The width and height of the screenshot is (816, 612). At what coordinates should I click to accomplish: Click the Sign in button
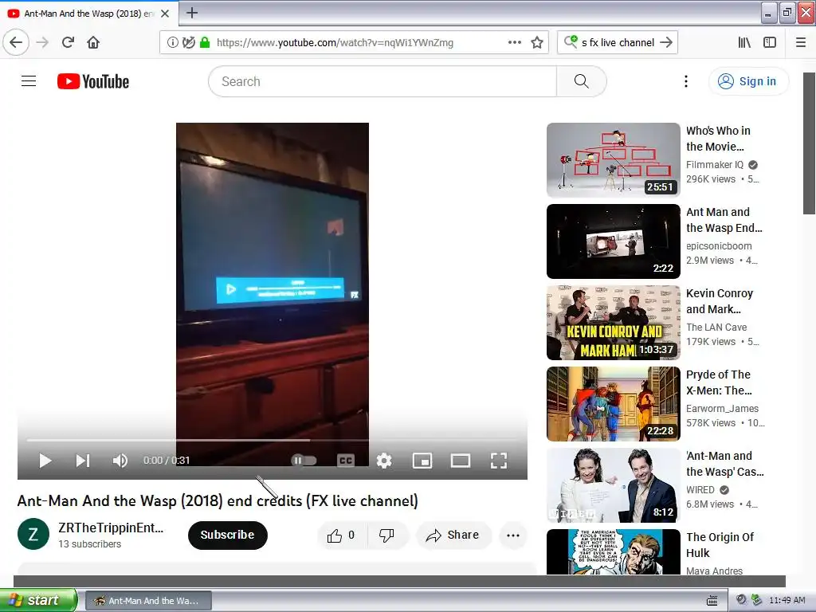coord(748,81)
